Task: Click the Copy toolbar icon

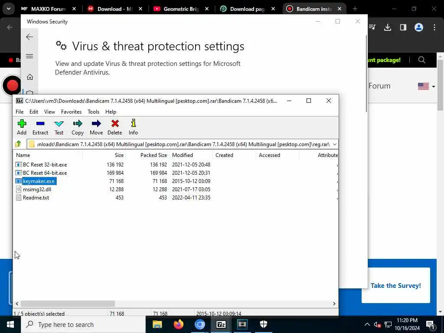Action: tap(77, 127)
